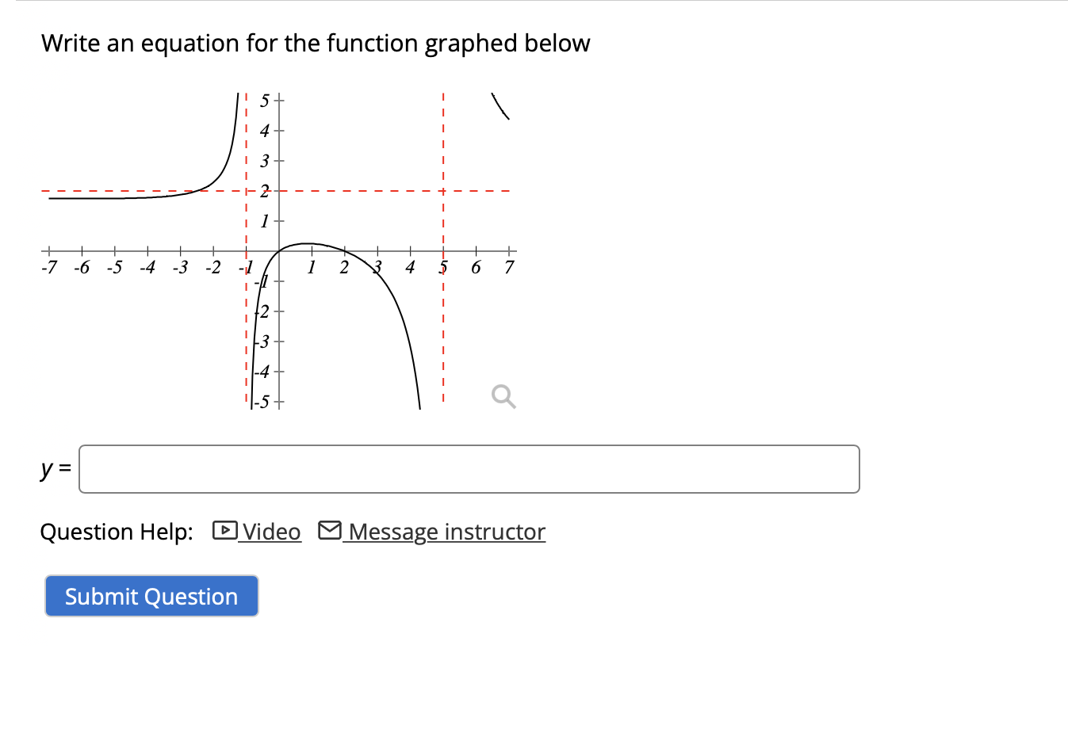
Task: Click the horizontal dashed asymptote at y = 2
Action: (357, 191)
